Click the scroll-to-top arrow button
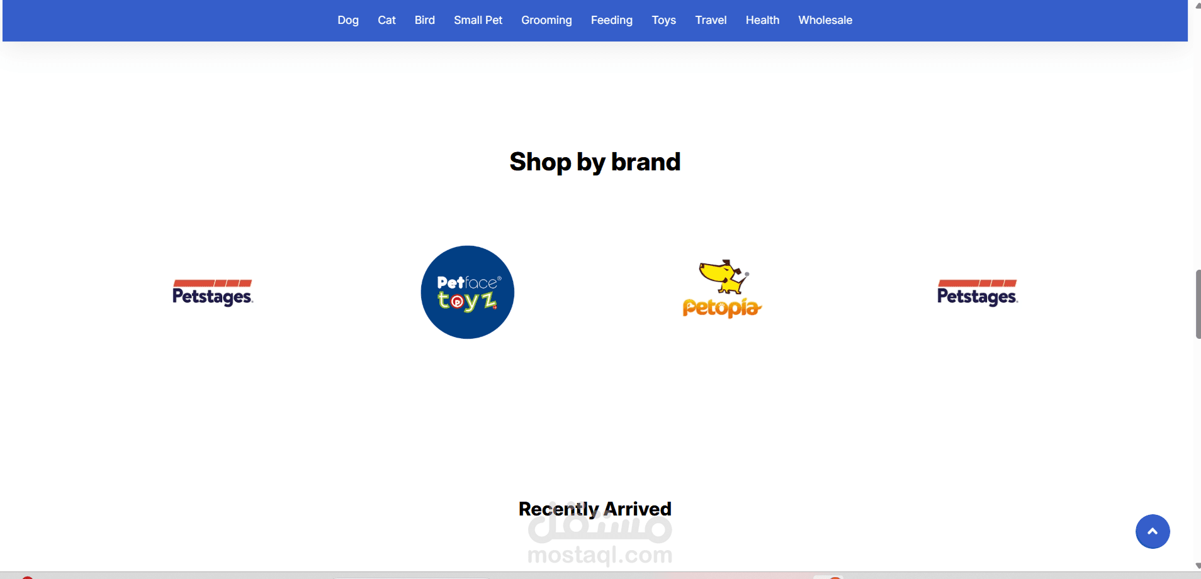1201x579 pixels. point(1153,532)
